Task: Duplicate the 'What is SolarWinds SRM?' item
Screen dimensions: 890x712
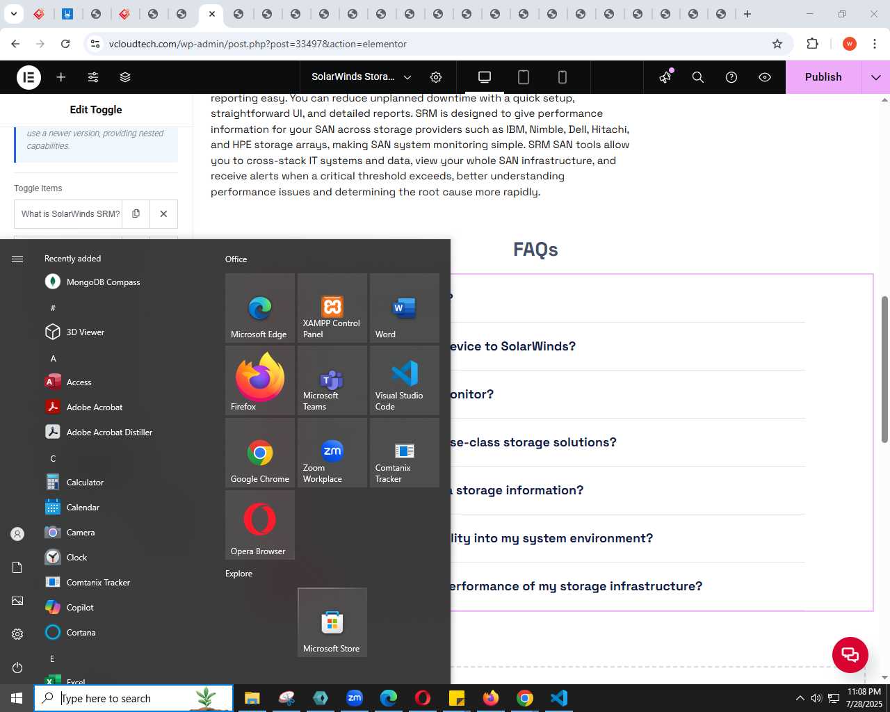Action: 136,214
